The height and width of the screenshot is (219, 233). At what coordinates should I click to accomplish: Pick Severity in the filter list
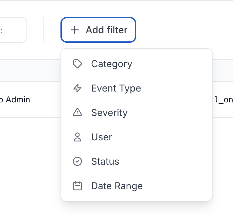point(109,113)
